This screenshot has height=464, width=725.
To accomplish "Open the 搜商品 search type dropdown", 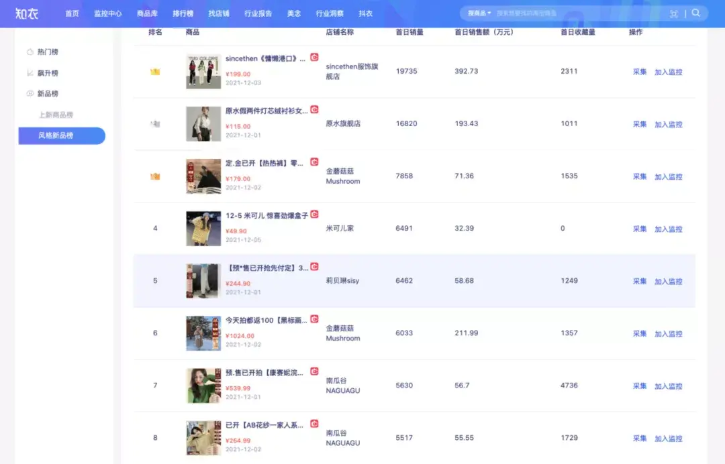I will [x=479, y=13].
